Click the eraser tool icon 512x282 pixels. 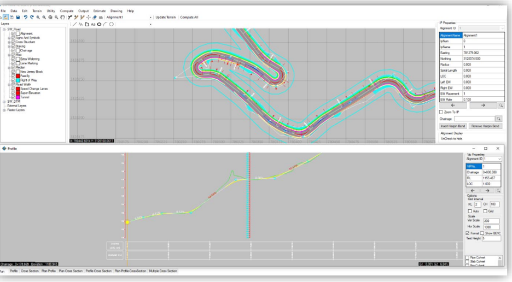tap(94, 17)
